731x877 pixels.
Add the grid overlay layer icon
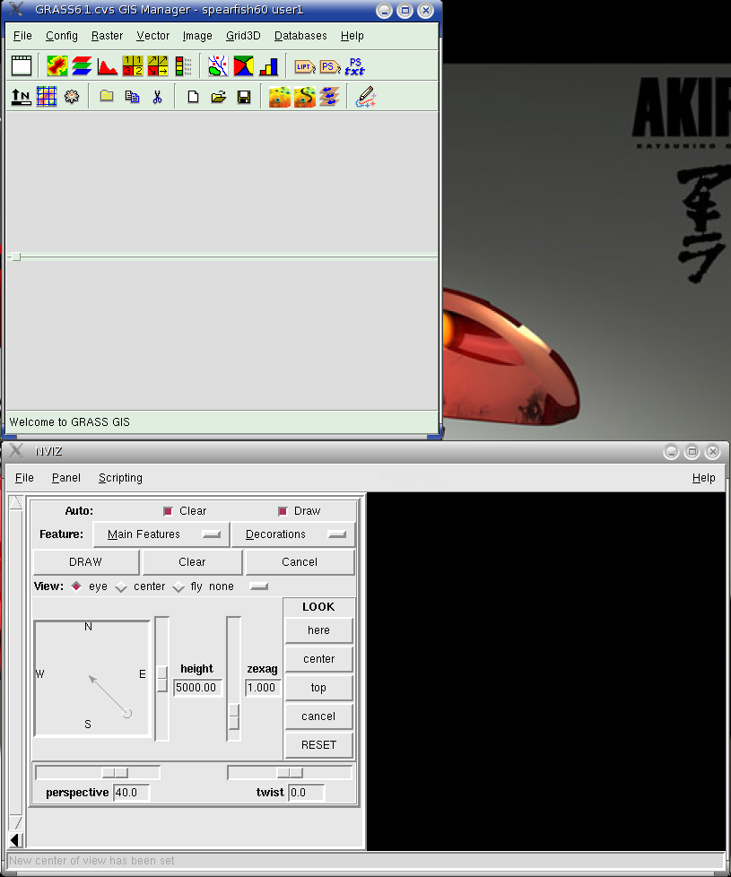(47, 97)
